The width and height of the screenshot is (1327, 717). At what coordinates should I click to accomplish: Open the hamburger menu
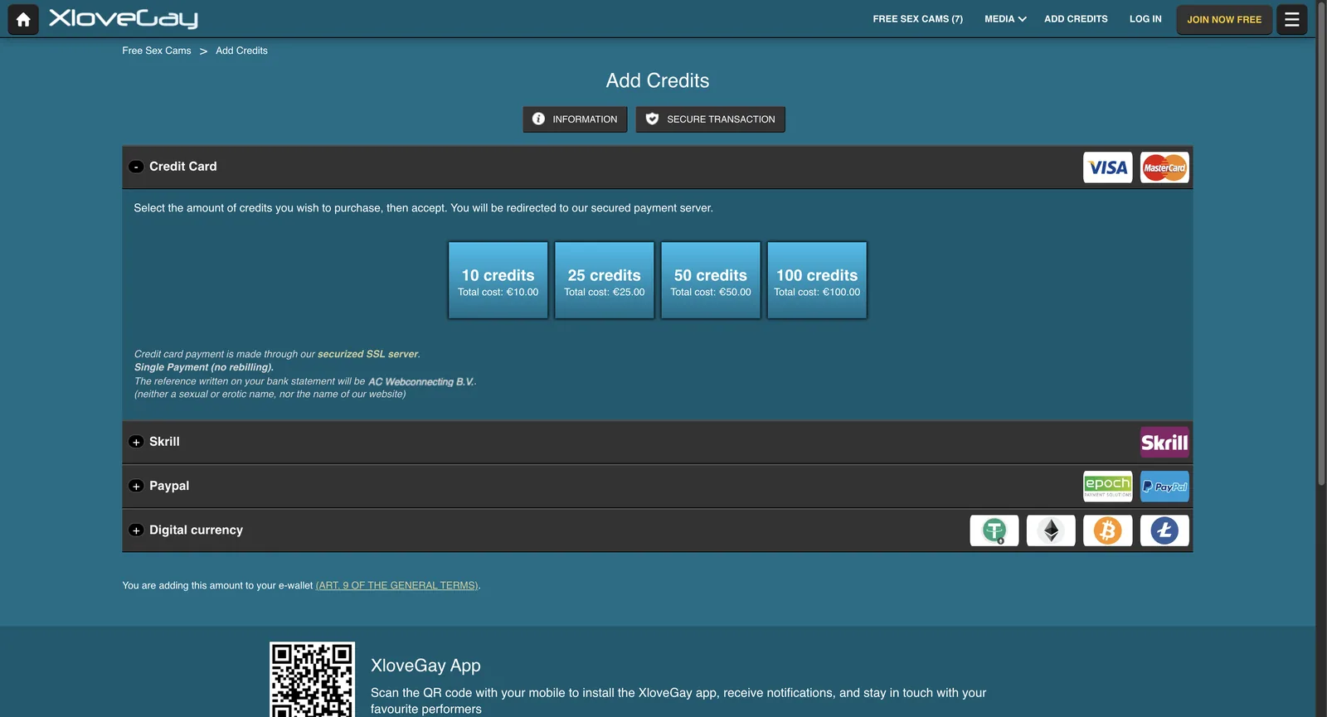point(1291,19)
